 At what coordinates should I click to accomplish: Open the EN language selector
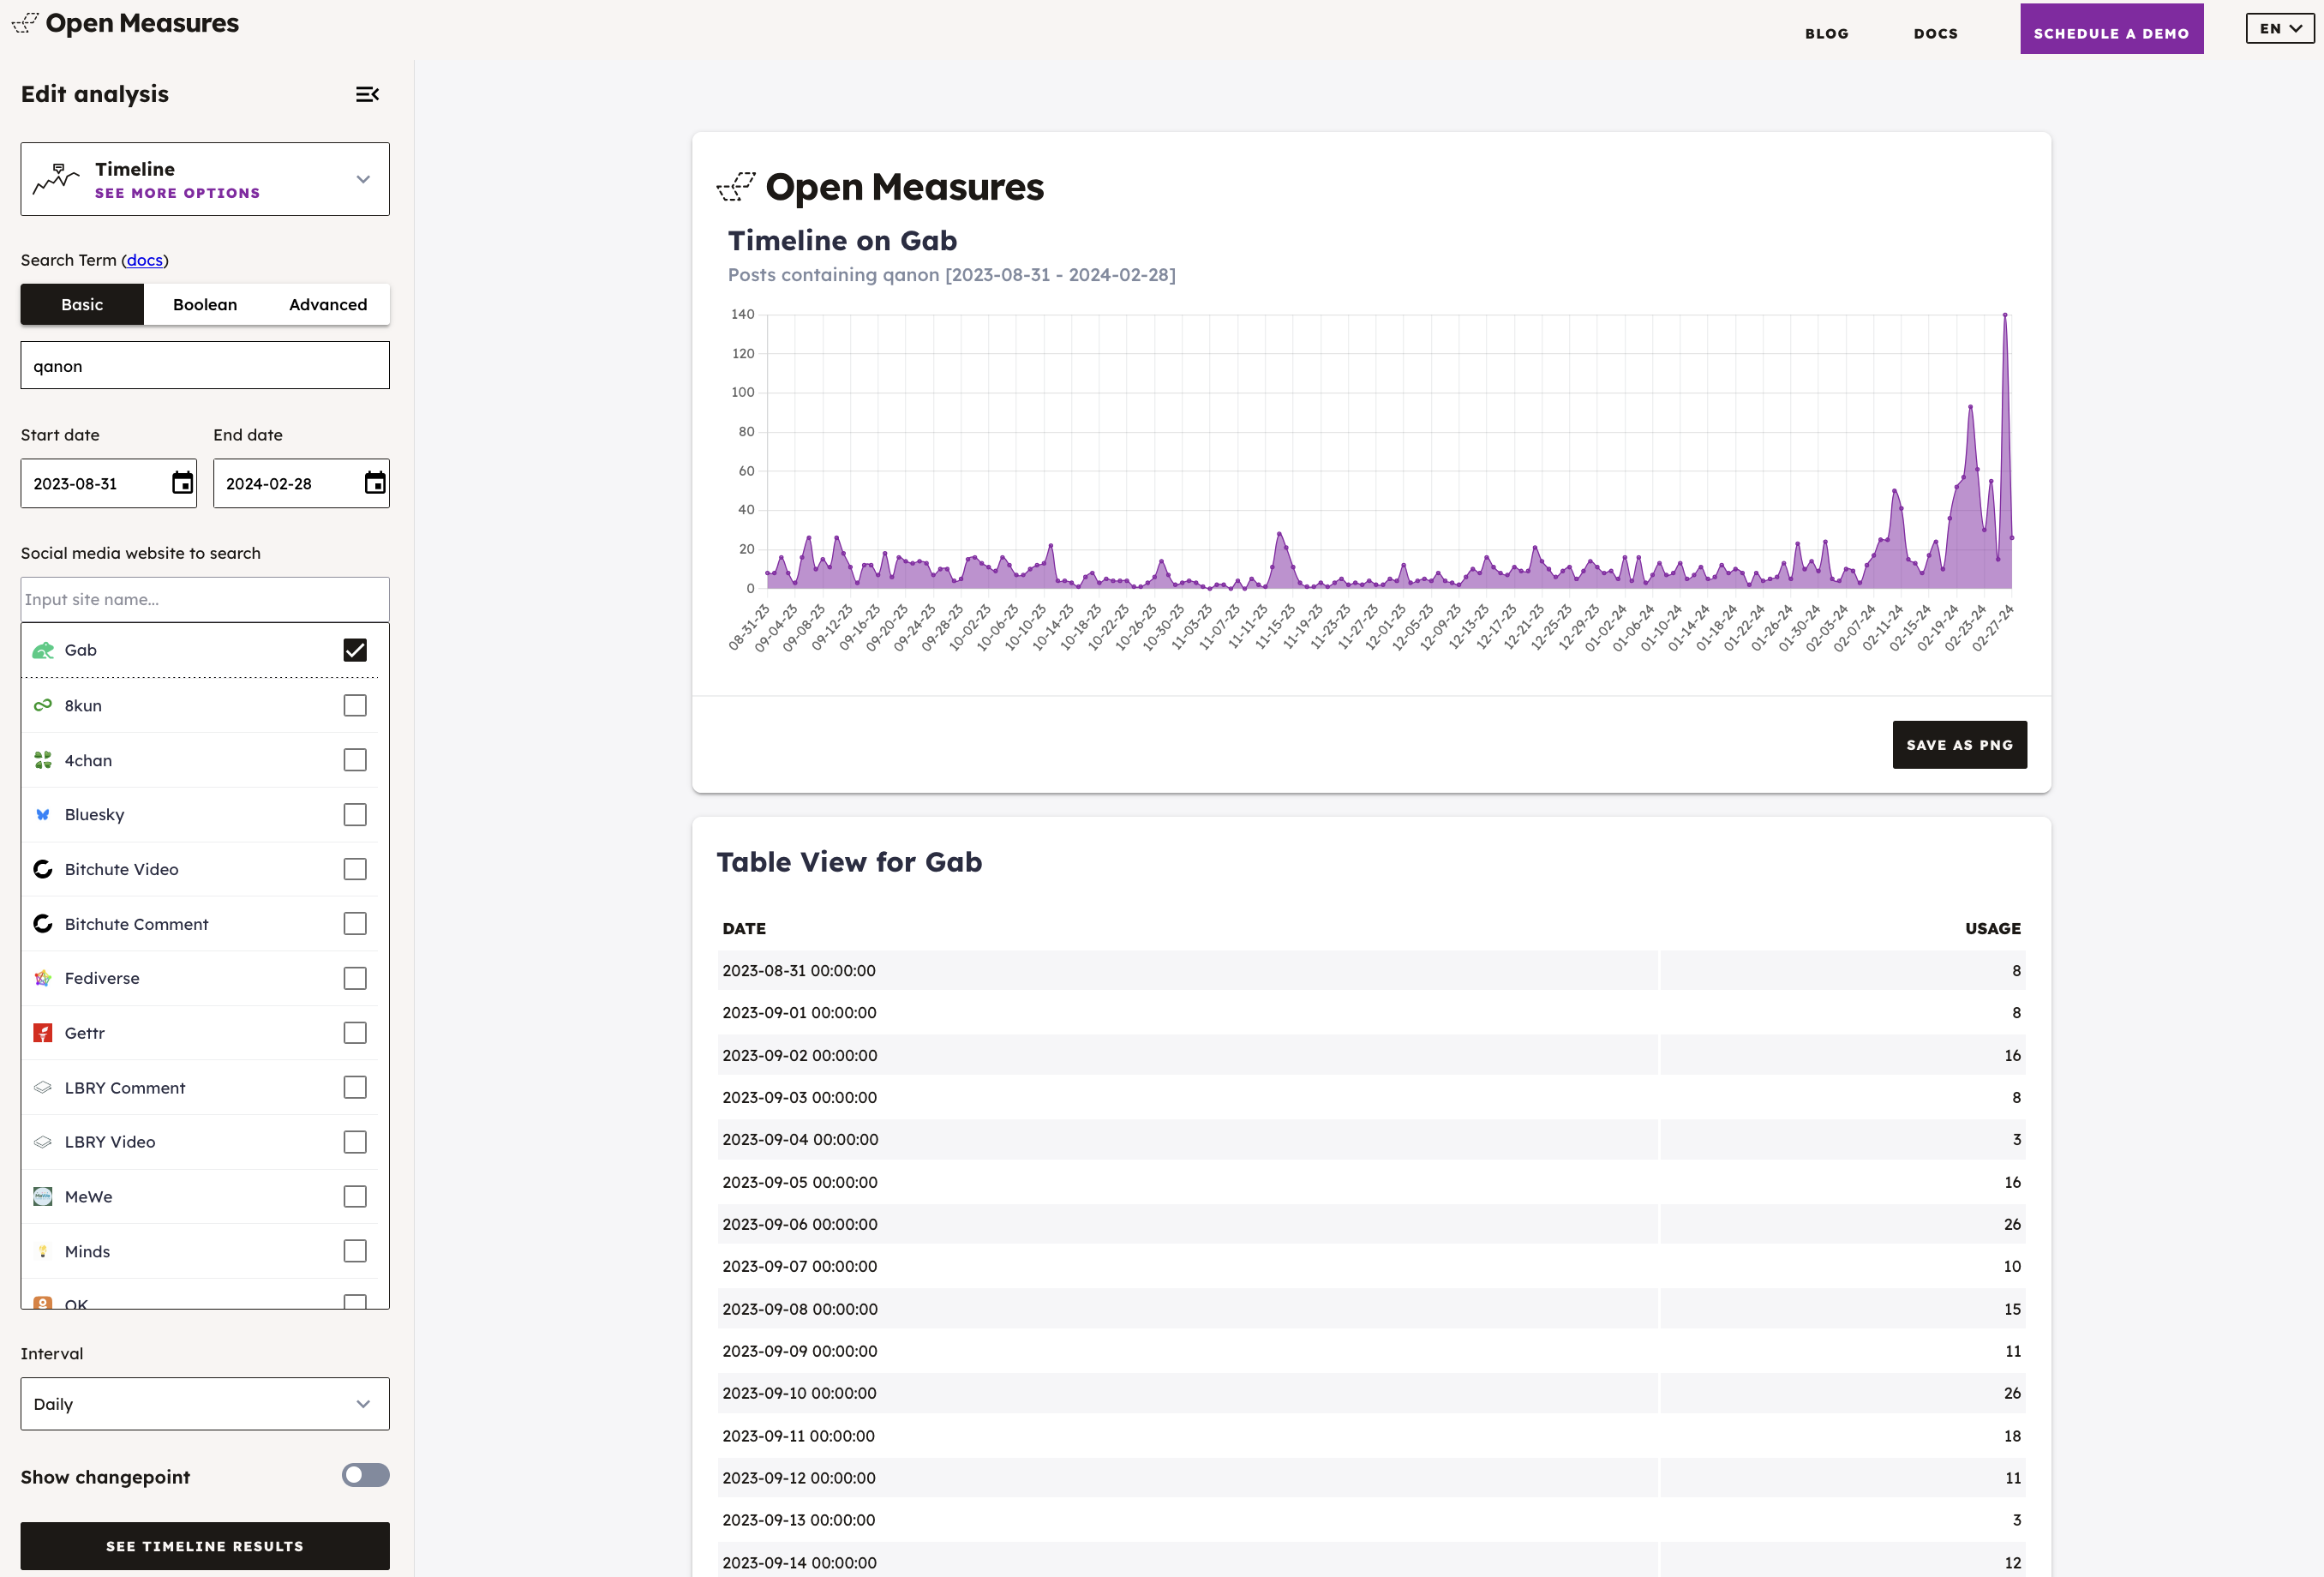click(2279, 29)
